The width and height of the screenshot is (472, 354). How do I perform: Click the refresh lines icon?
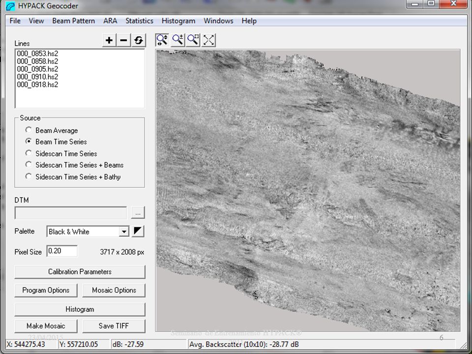coord(139,40)
